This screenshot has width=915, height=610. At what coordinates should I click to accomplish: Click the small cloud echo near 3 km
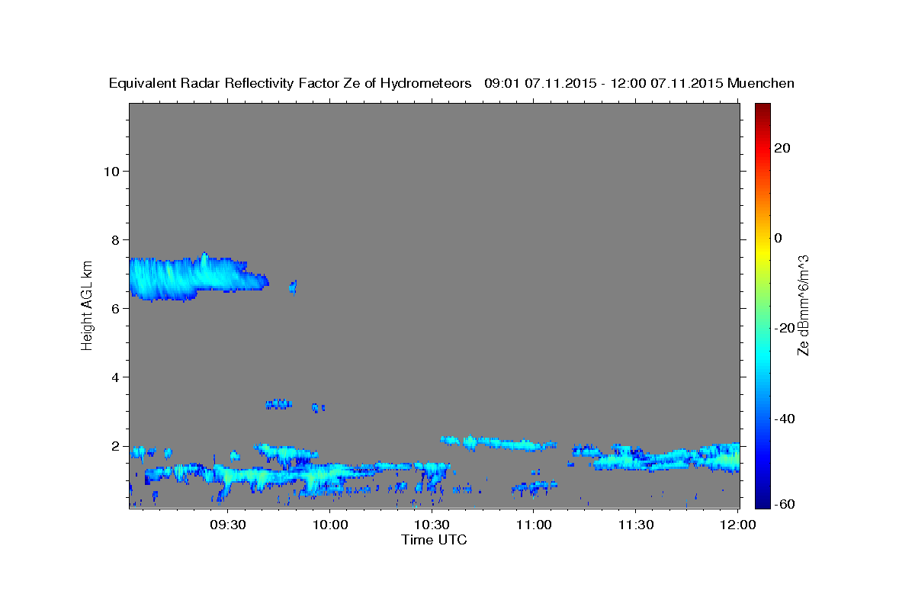(278, 403)
